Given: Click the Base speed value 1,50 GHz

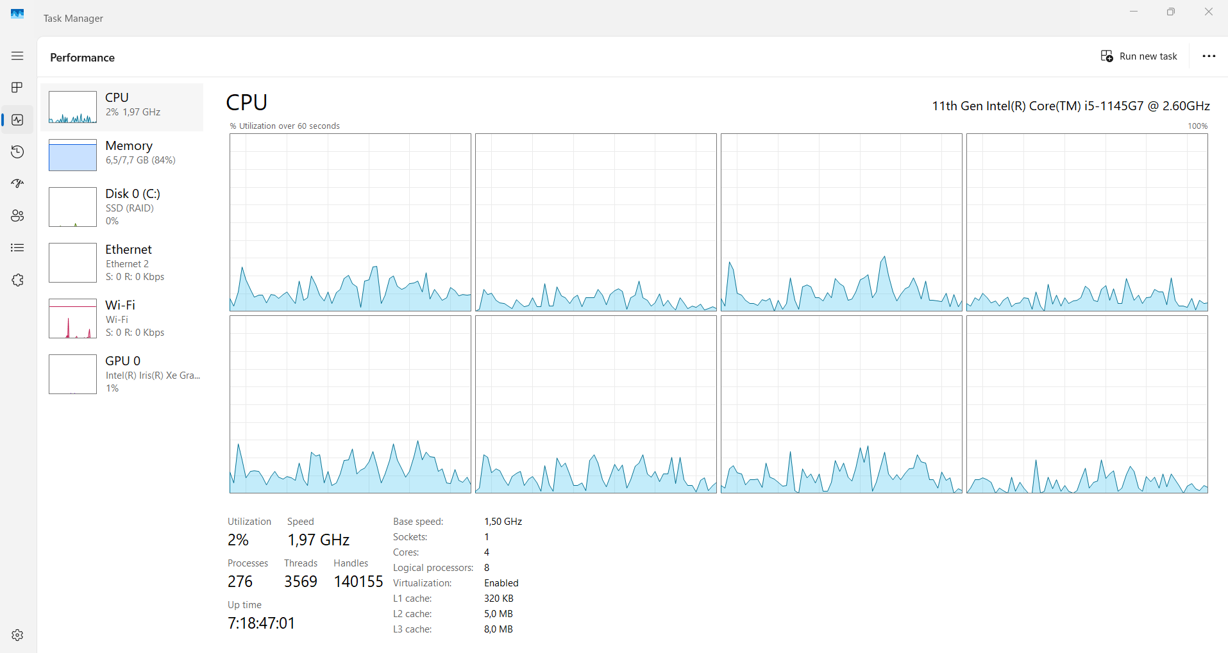Looking at the screenshot, I should pos(503,522).
